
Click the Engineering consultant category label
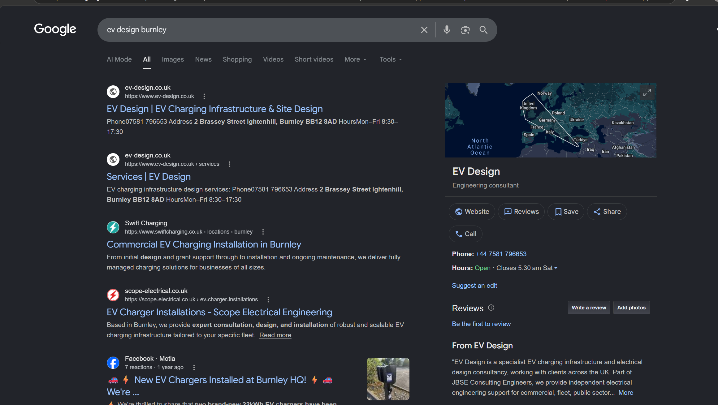click(485, 185)
